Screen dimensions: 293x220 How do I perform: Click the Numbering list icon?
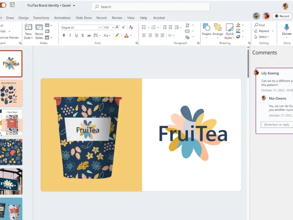point(153,27)
